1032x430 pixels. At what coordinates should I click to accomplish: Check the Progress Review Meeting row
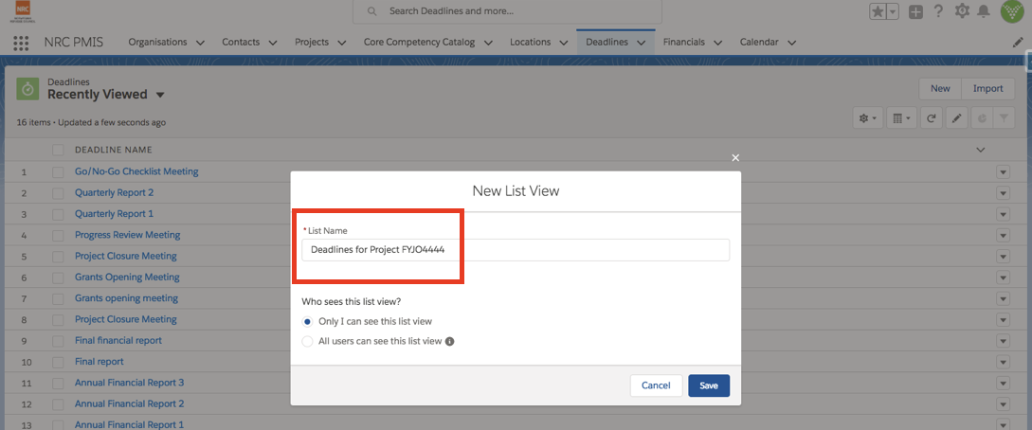click(x=58, y=235)
